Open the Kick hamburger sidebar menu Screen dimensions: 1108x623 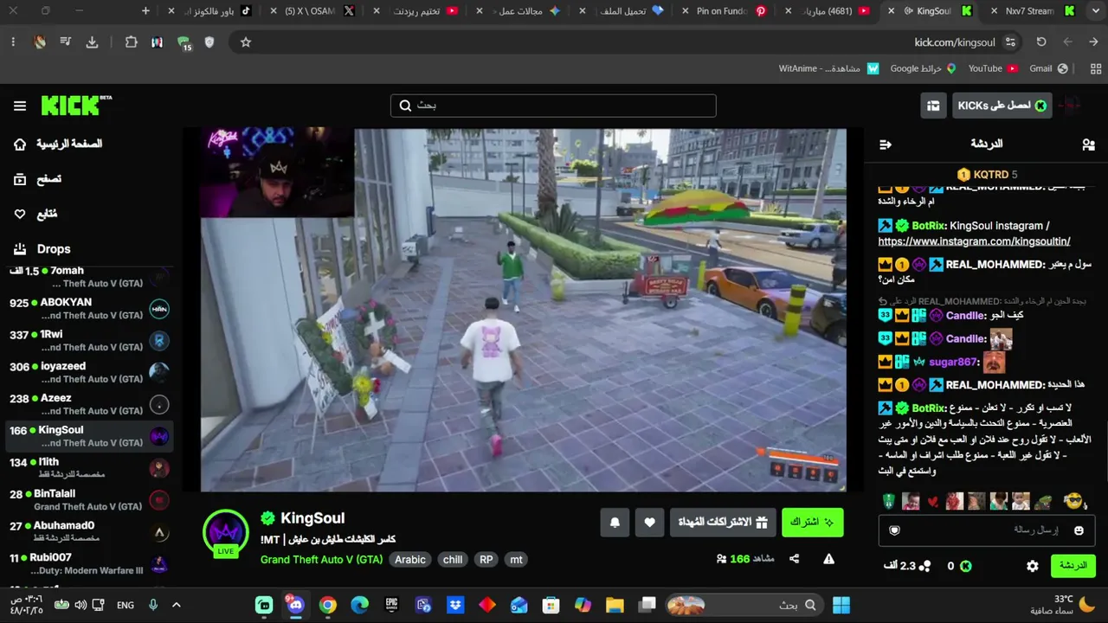click(20, 106)
